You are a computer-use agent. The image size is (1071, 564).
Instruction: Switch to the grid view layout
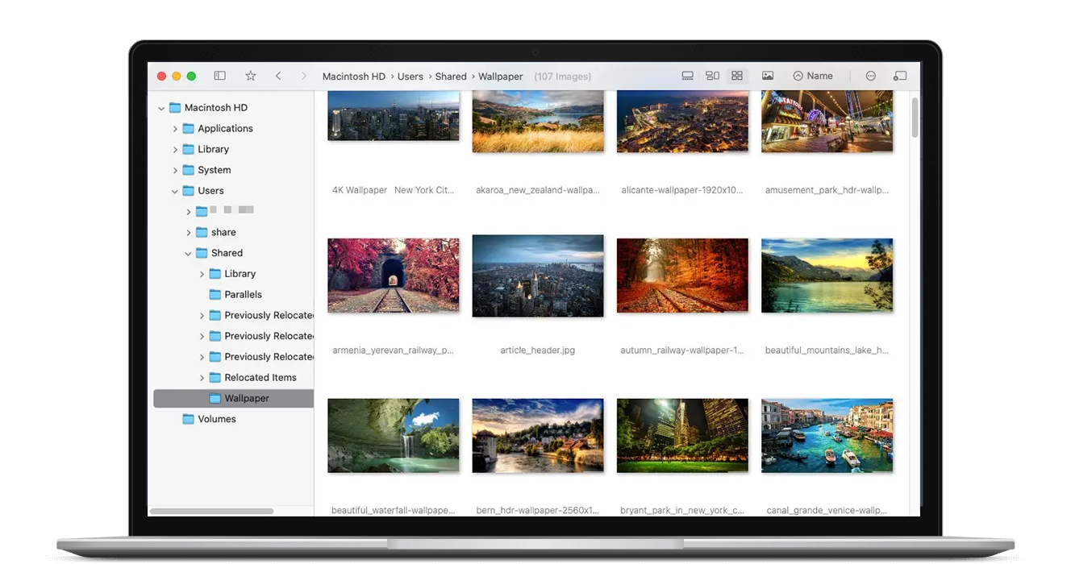click(x=737, y=75)
